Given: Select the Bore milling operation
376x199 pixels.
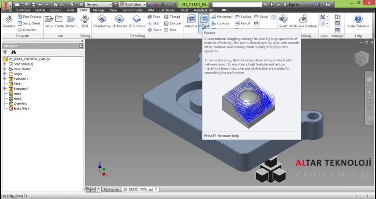Looking at the screenshot, I should tap(170, 30).
